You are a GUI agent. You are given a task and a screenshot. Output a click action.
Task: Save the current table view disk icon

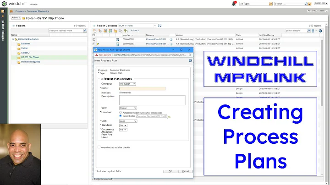(160, 26)
